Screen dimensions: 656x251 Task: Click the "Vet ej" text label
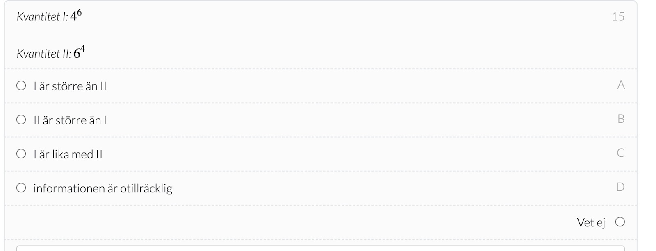[591, 222]
